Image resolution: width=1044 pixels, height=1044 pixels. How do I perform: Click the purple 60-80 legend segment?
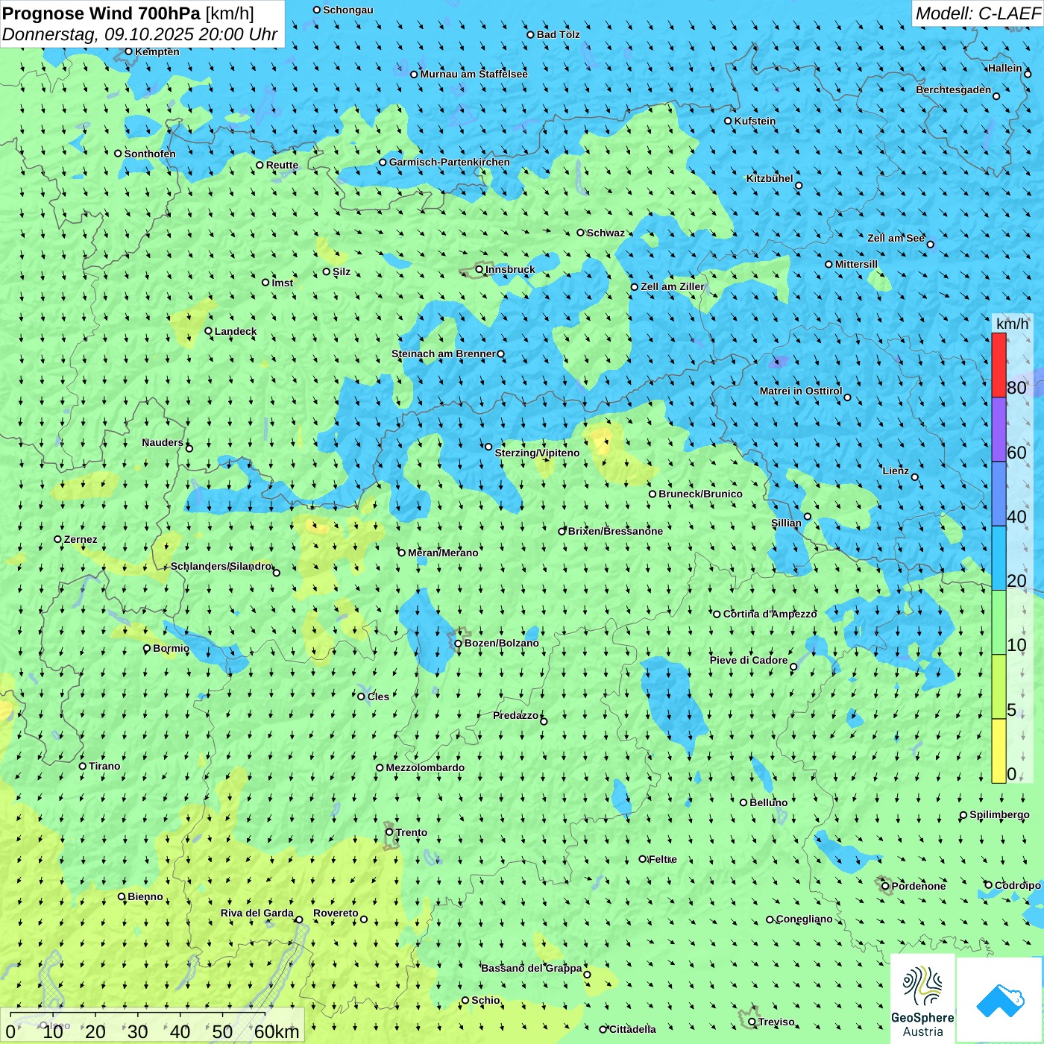click(x=999, y=430)
